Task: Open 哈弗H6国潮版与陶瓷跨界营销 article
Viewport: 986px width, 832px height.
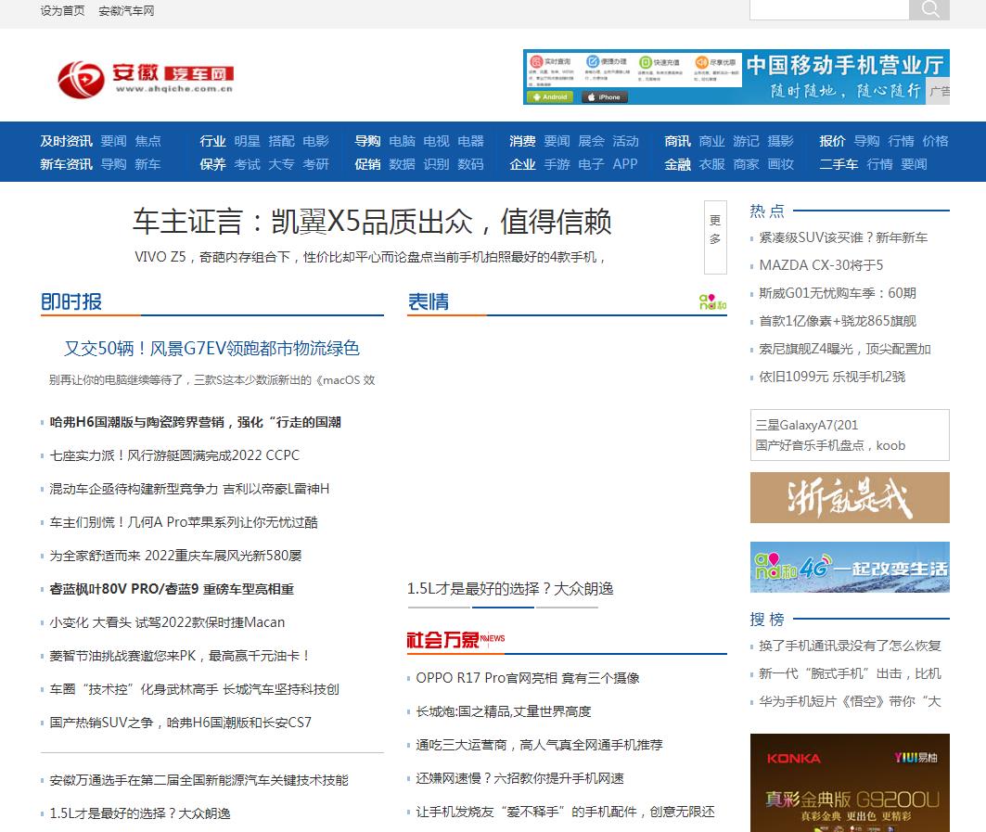Action: click(x=196, y=422)
